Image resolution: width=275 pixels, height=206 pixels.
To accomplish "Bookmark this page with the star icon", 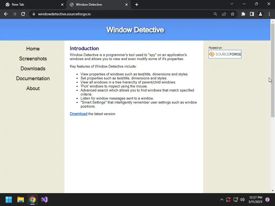I will point(233,14).
